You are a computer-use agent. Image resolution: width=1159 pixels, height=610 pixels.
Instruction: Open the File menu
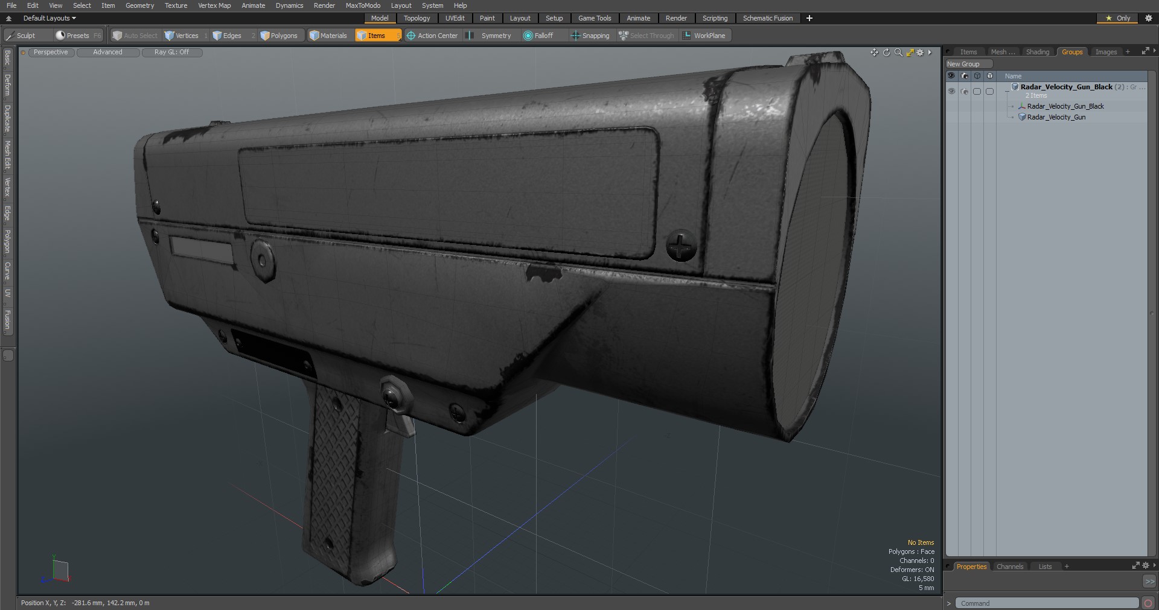[11, 5]
